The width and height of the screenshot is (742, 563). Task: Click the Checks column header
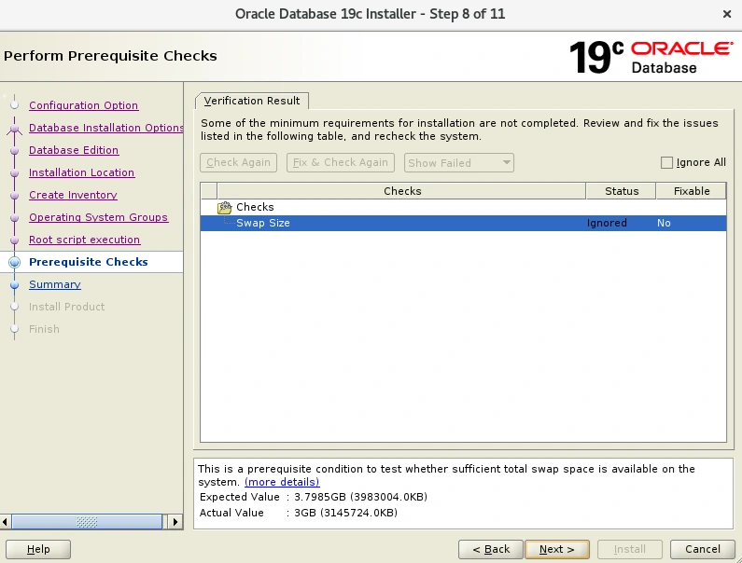[x=401, y=191]
